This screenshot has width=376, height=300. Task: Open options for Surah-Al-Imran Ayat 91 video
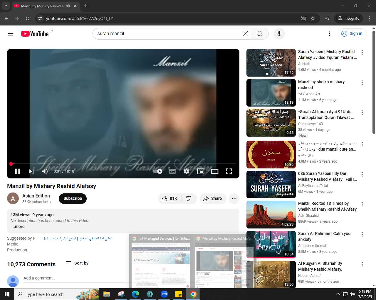point(362,112)
